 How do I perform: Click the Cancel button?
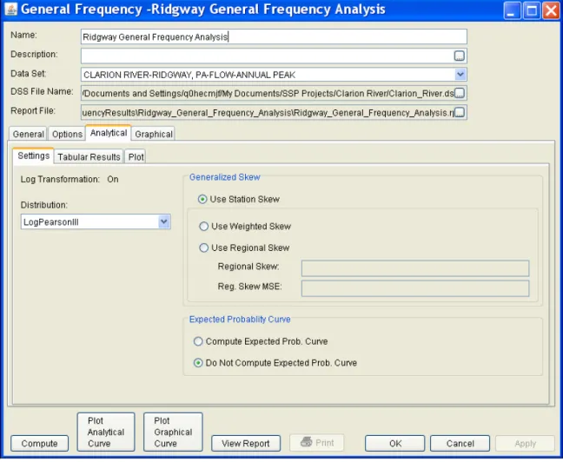pos(460,444)
